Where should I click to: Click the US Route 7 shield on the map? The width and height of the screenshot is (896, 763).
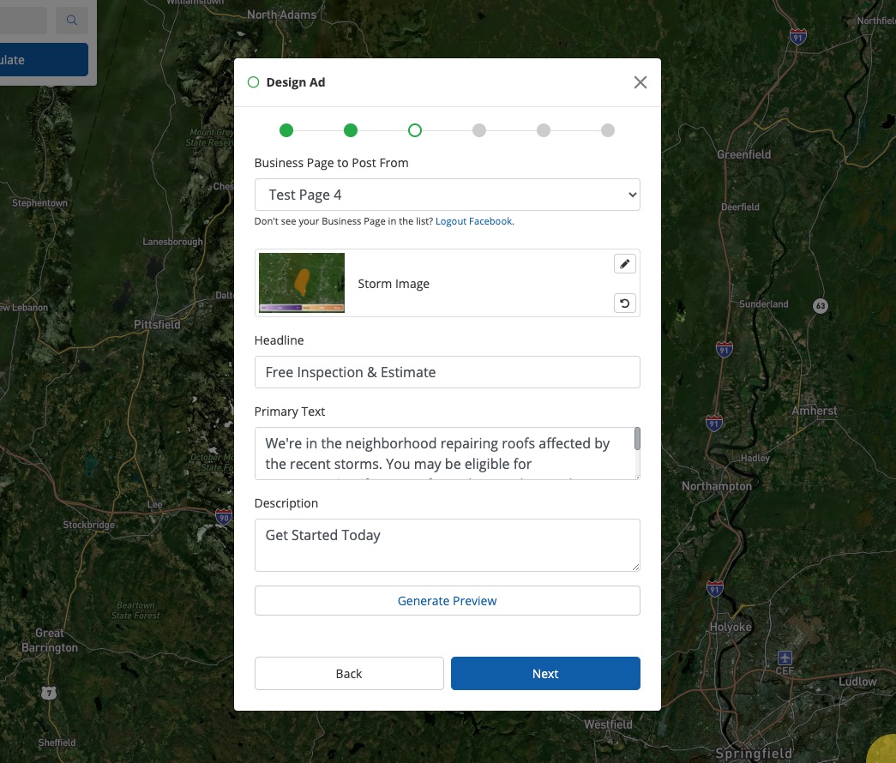[x=50, y=693]
